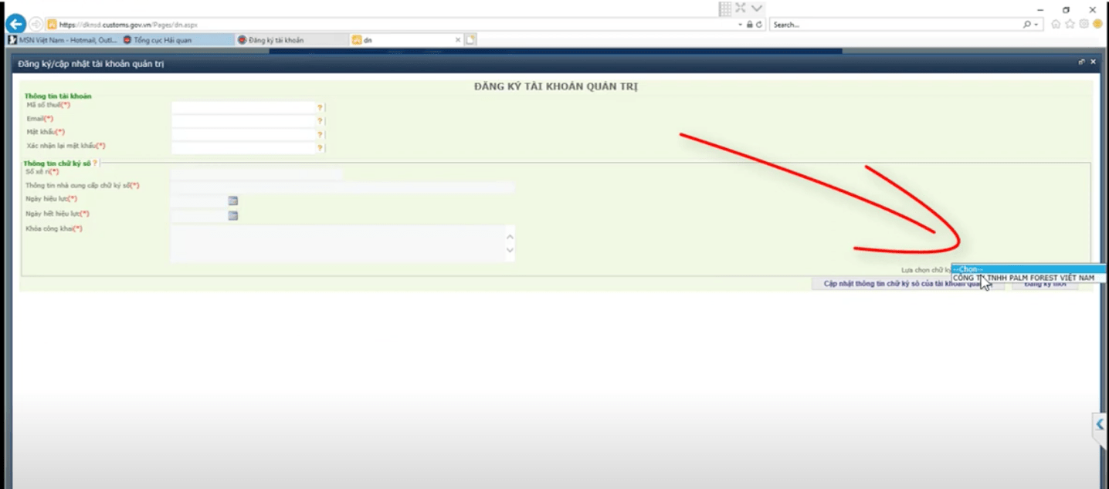This screenshot has height=489, width=1109.
Task: Open browser favorites star icon
Action: (x=1070, y=24)
